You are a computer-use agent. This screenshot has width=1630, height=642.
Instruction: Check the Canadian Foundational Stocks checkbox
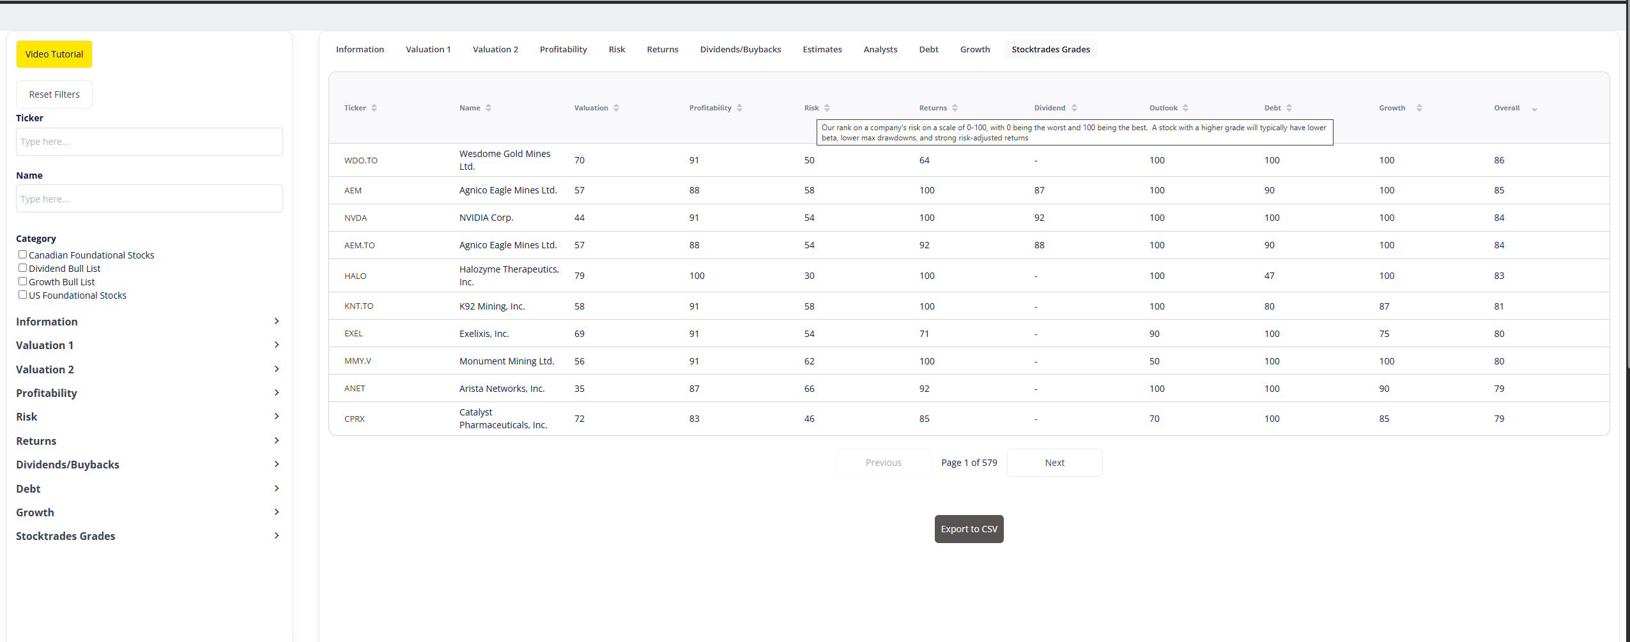coord(22,255)
